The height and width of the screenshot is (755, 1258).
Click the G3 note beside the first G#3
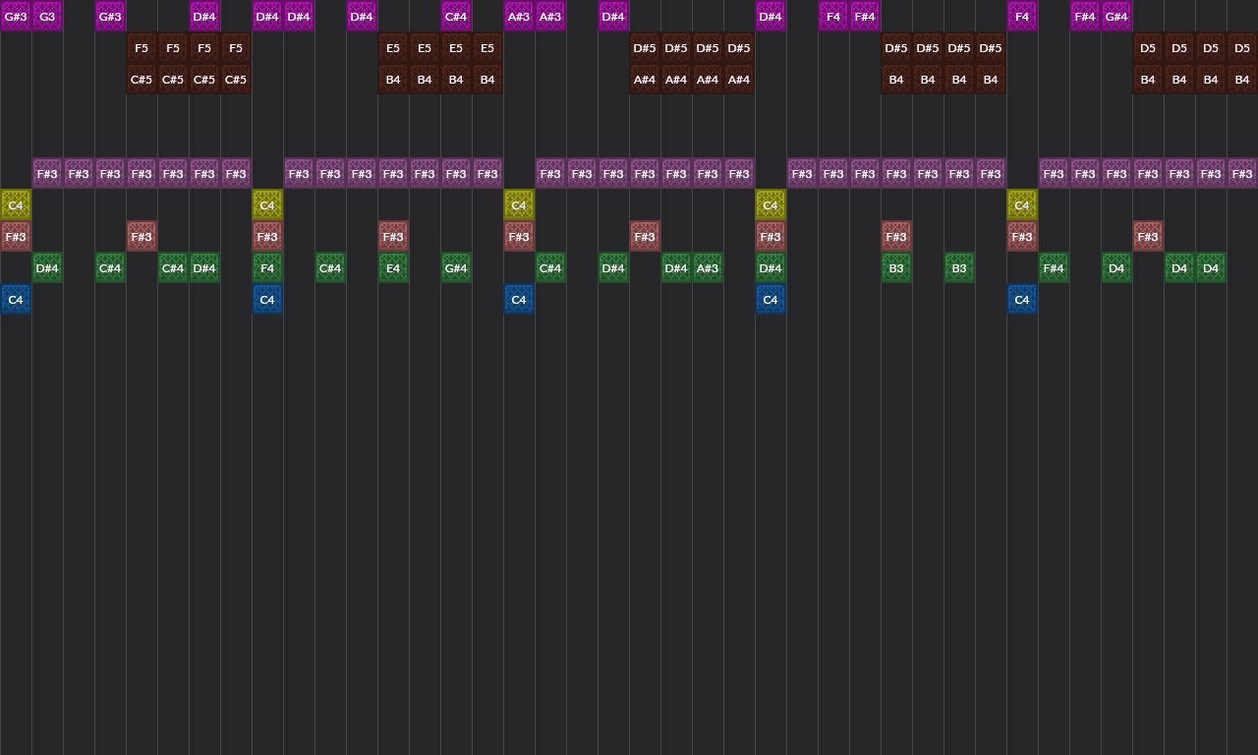(46, 17)
